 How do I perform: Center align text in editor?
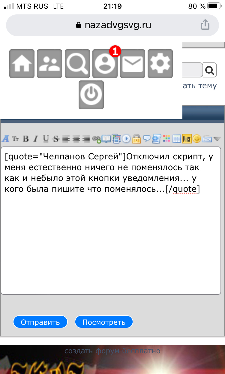[x=76, y=139]
